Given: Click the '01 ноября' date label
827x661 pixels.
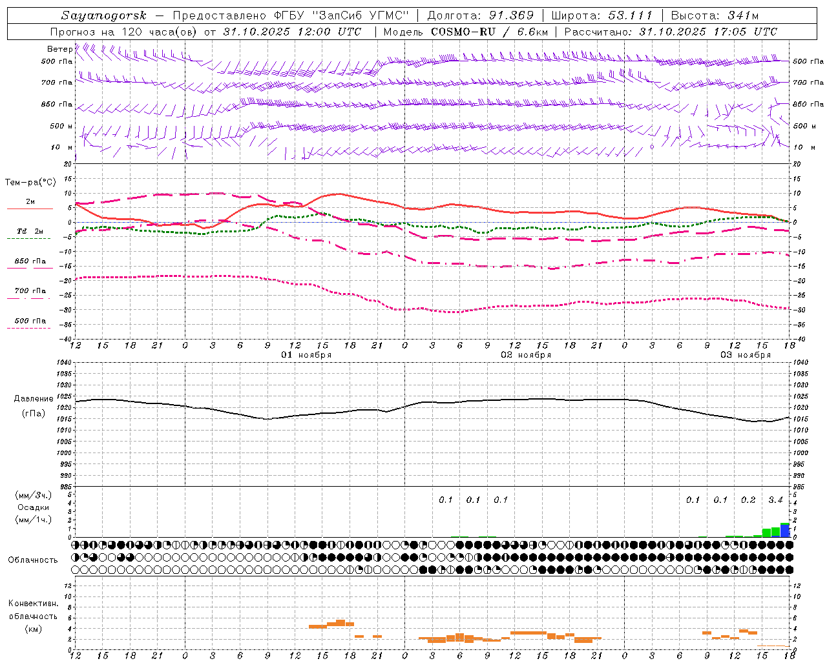Looking at the screenshot, I should coord(306,355).
